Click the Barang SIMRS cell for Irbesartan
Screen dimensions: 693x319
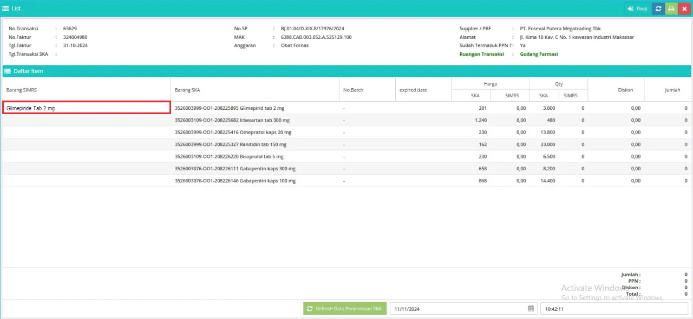[87, 120]
